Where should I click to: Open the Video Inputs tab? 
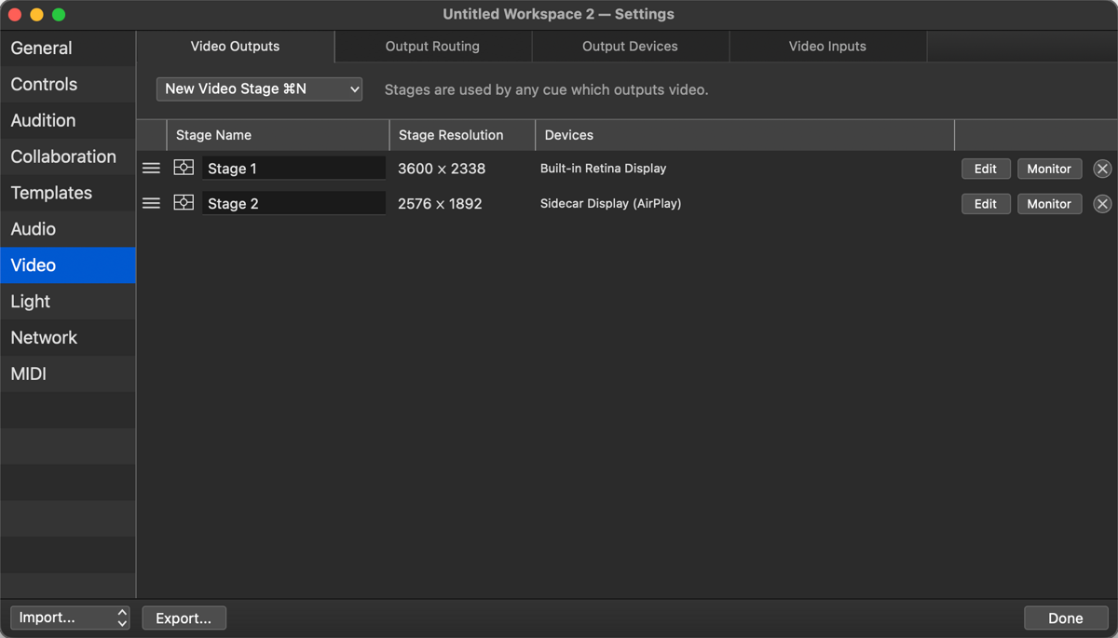pos(827,46)
